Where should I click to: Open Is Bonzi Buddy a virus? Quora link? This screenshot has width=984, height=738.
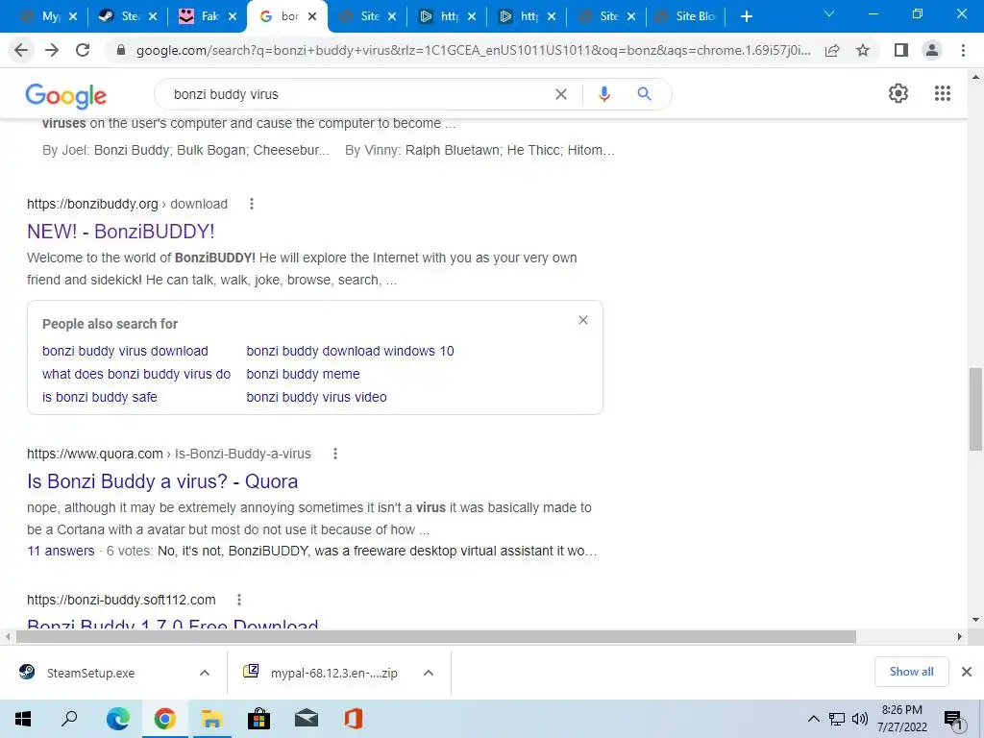[161, 481]
